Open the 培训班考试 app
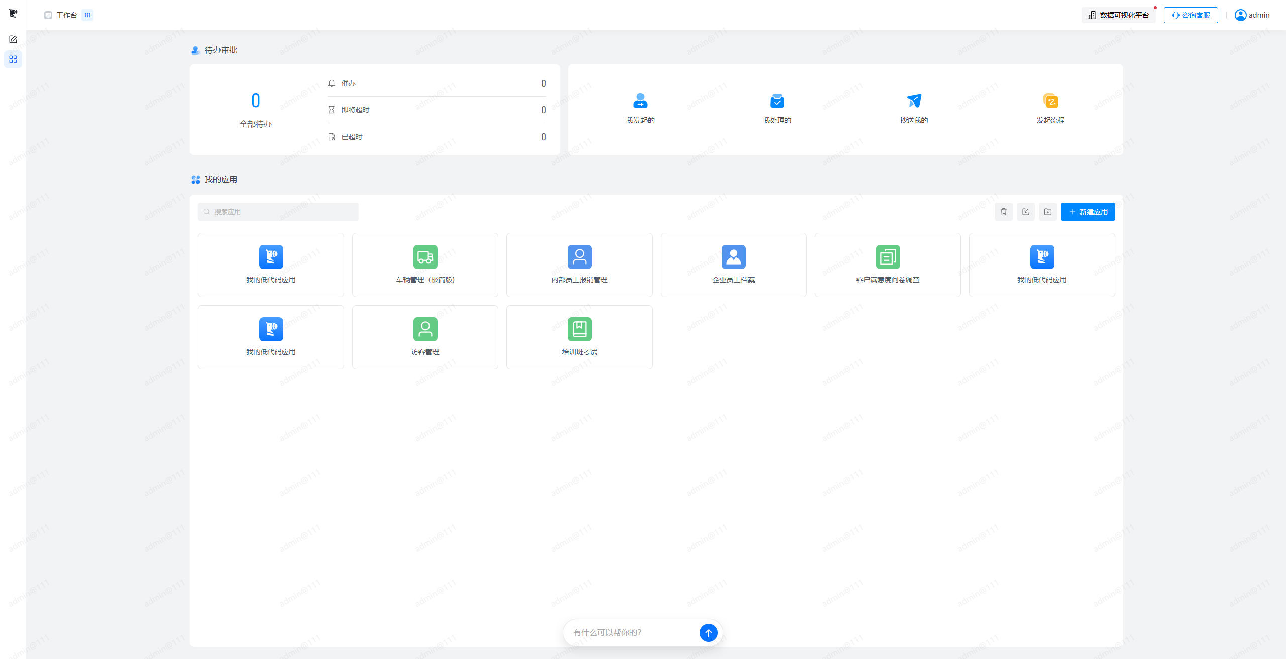The height and width of the screenshot is (659, 1286). (x=580, y=337)
